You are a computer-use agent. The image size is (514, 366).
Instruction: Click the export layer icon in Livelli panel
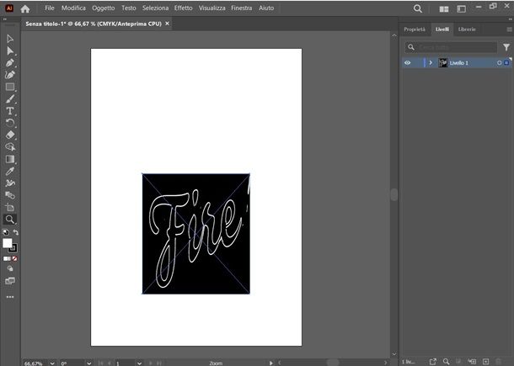click(x=433, y=362)
